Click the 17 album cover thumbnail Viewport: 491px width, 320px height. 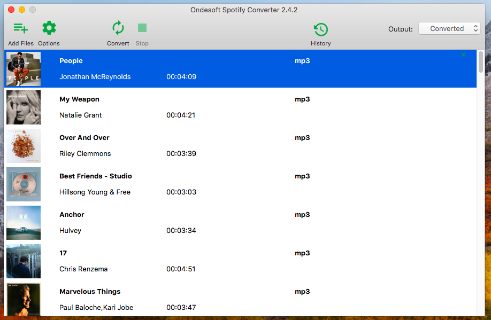click(24, 261)
